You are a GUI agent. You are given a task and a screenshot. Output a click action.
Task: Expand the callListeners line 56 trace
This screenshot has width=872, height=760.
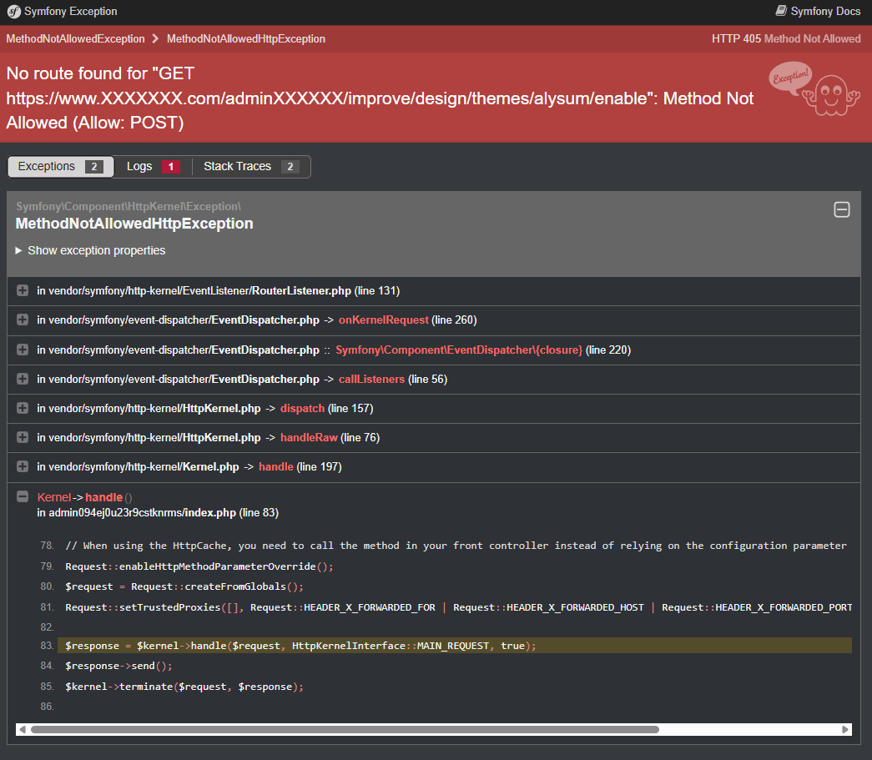pyautogui.click(x=23, y=380)
